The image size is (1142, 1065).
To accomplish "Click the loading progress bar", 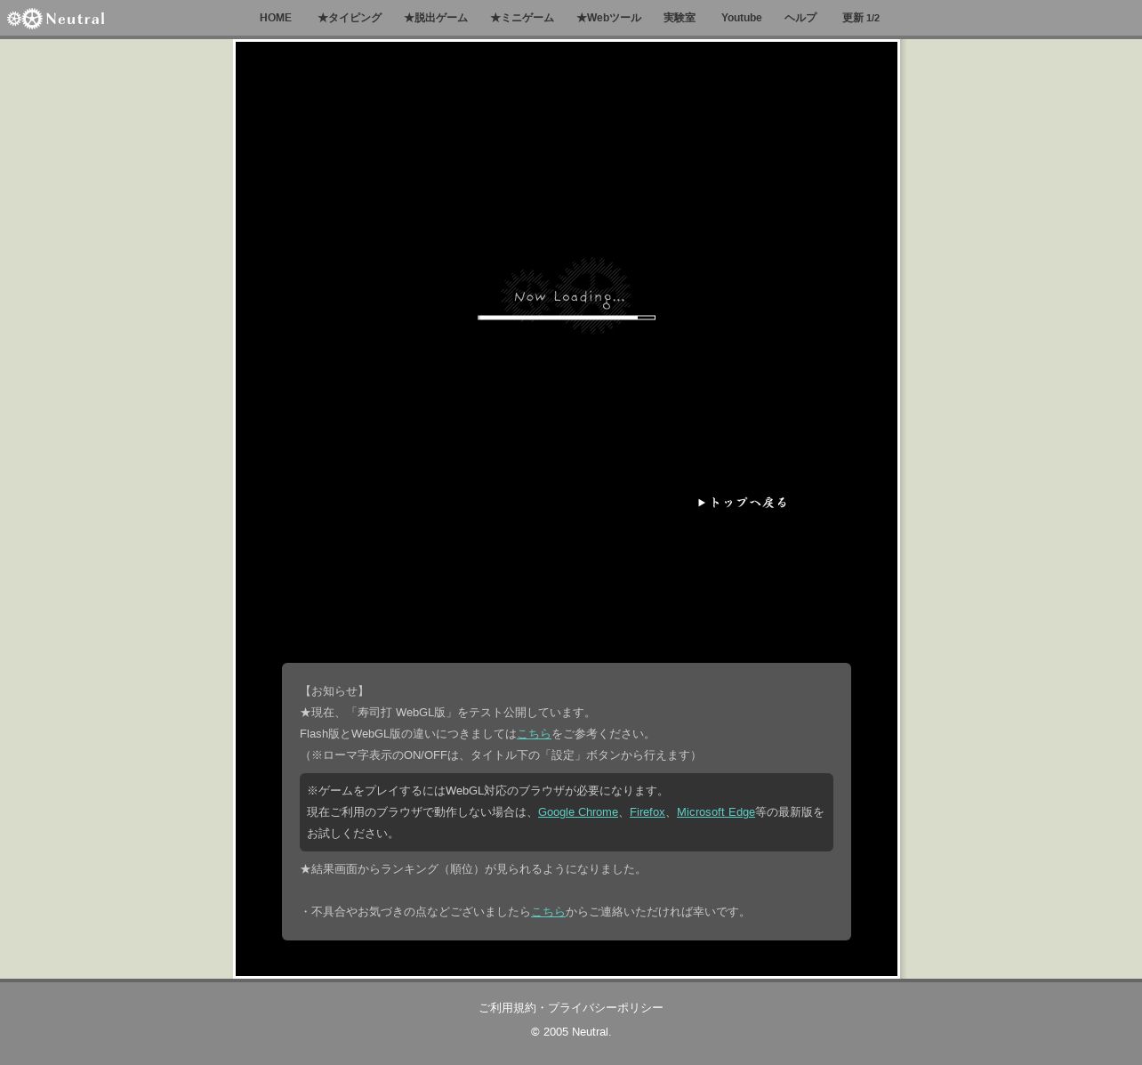I will click(566, 318).
